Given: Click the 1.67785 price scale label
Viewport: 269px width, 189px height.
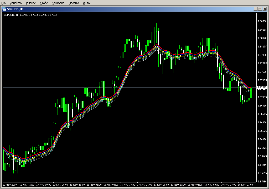Looking at the screenshot, I should tap(262, 64).
